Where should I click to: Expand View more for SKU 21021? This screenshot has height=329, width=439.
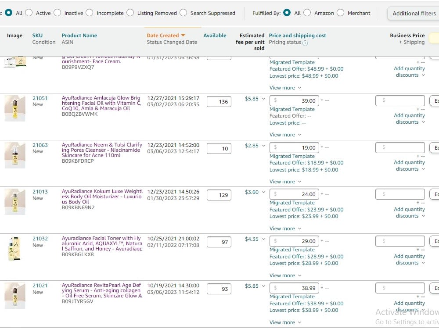pyautogui.click(x=285, y=322)
